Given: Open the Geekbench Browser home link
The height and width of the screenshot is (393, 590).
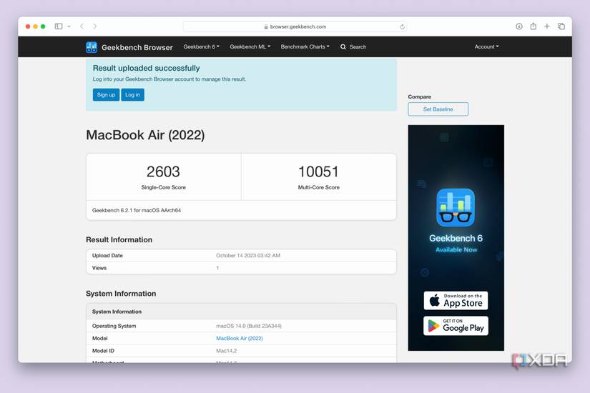Looking at the screenshot, I should pos(137,47).
